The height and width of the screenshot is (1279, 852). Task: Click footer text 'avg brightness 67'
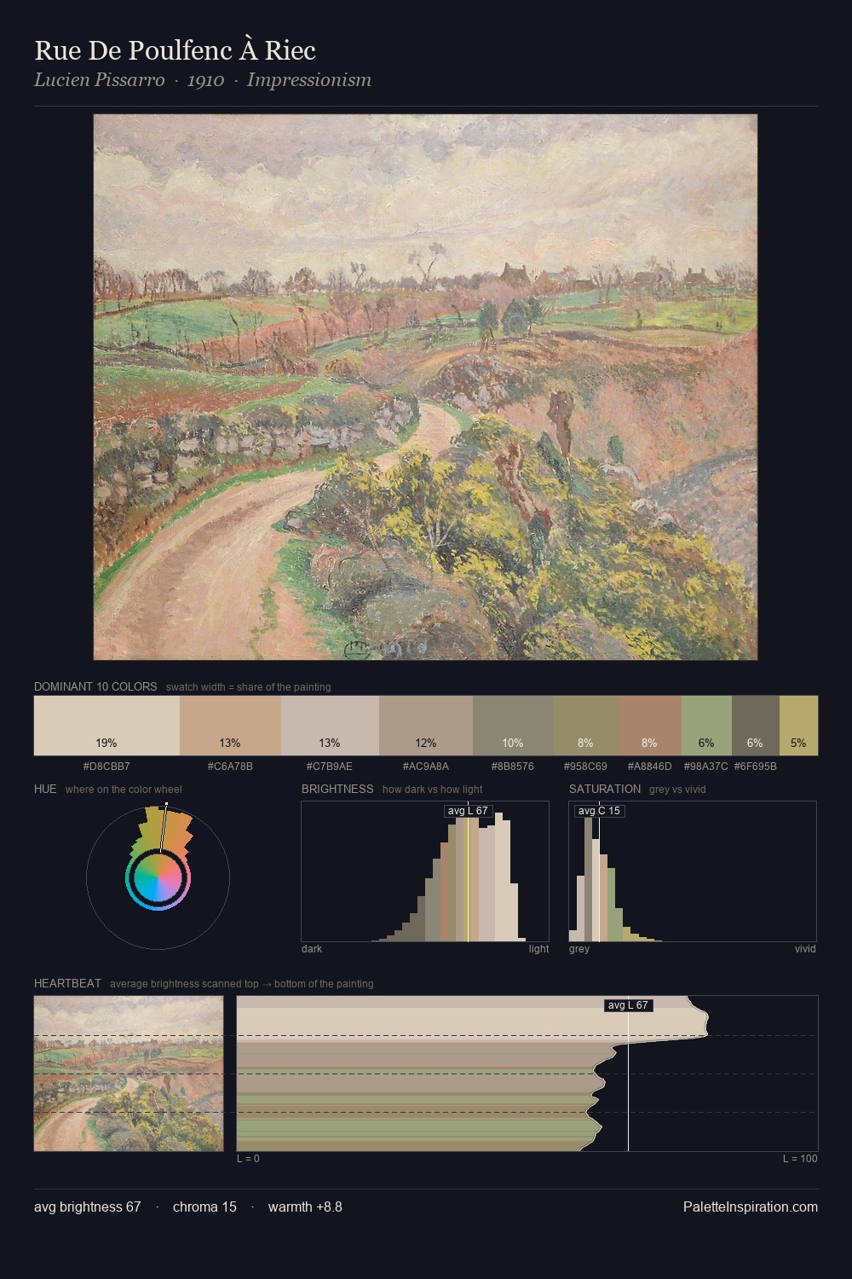88,1207
